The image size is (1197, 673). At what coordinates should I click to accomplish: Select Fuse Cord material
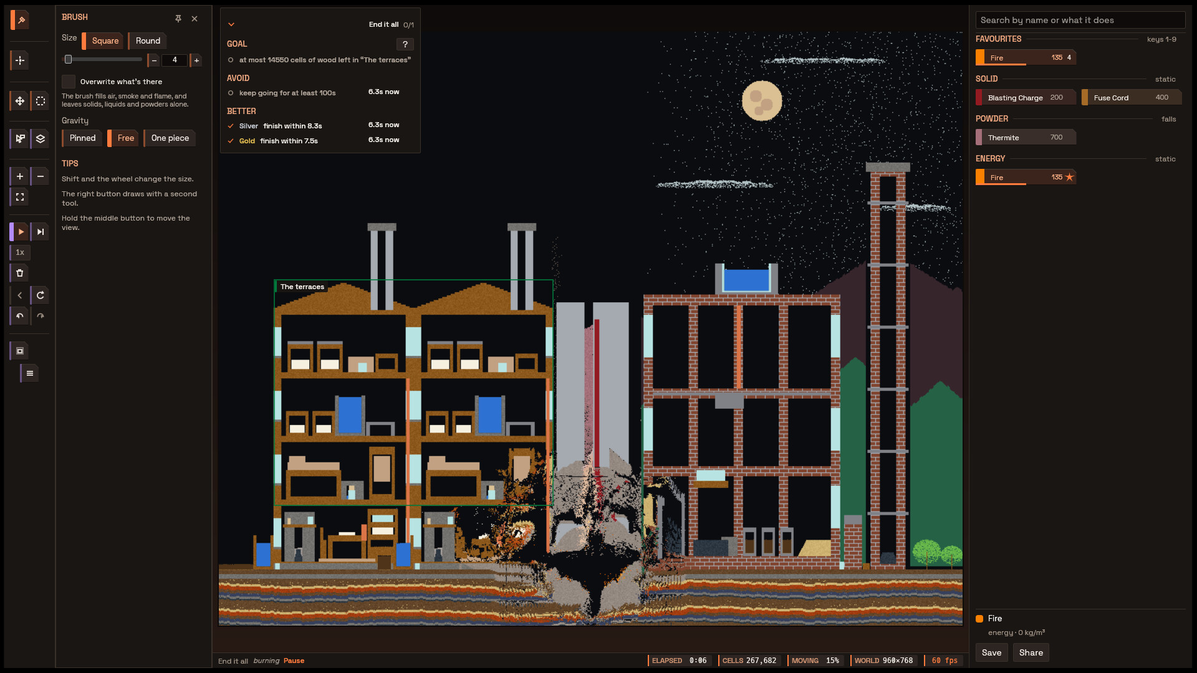pos(1132,97)
